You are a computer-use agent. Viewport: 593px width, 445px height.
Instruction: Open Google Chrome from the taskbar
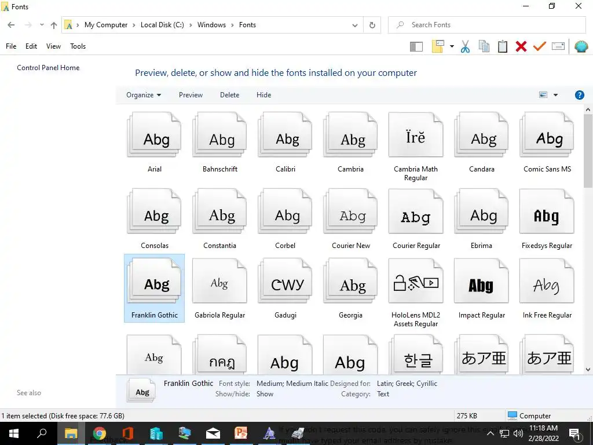coord(100,433)
